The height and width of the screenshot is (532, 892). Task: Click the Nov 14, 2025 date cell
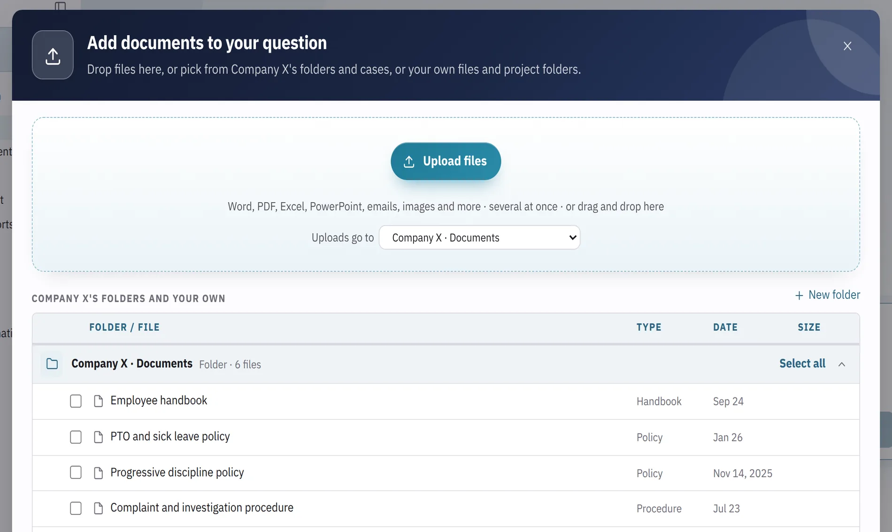pos(742,473)
